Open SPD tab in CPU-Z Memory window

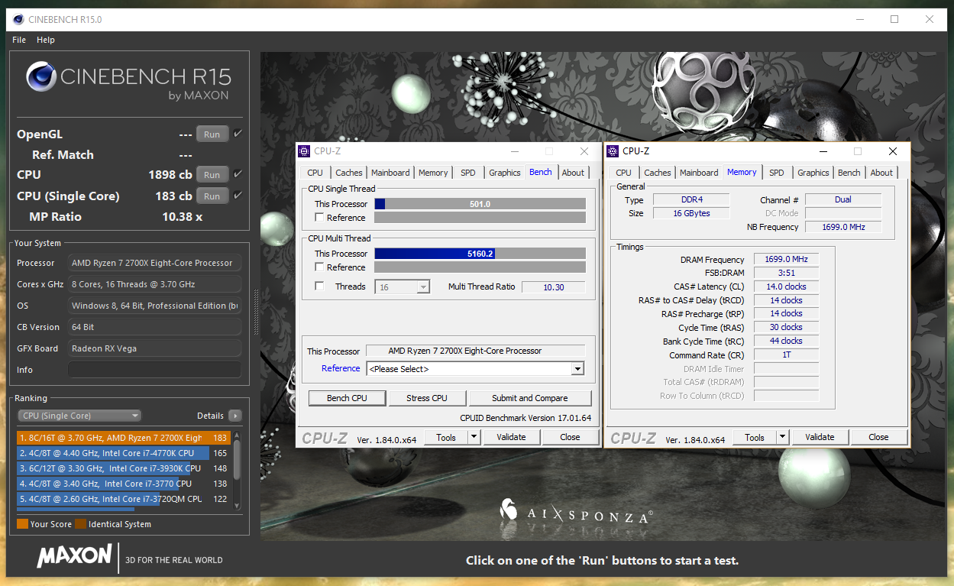coord(777,173)
